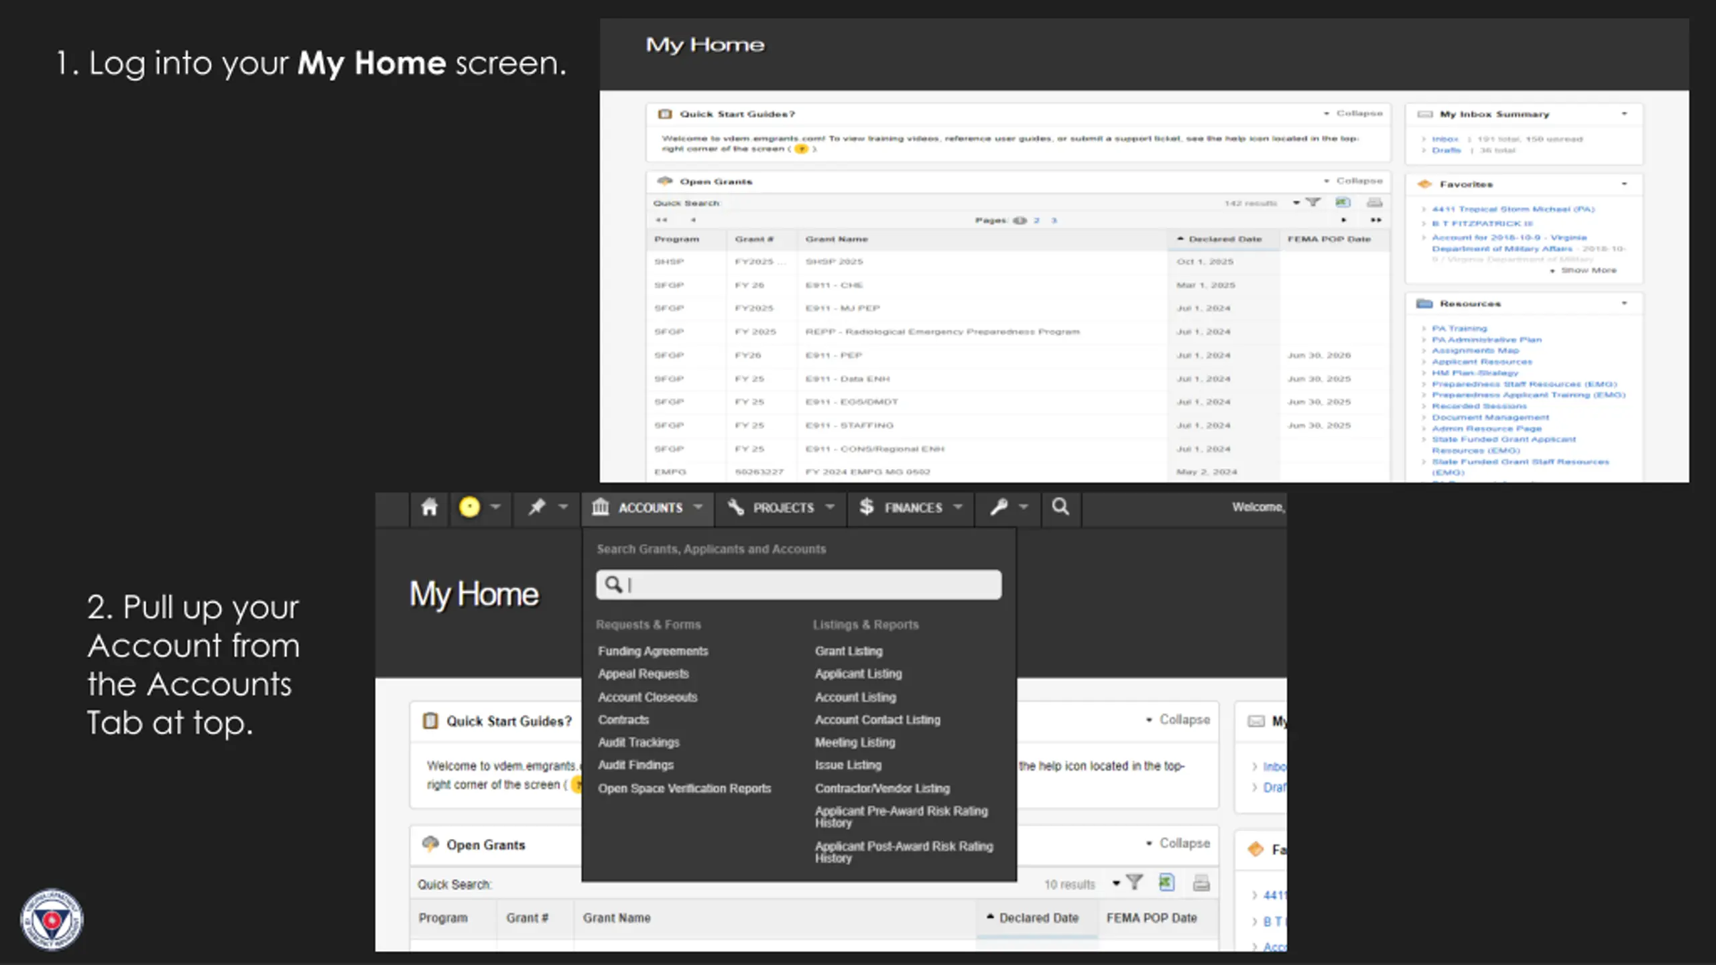The image size is (1716, 965).
Task: Open the yellow help circle icon
Action: tap(469, 507)
